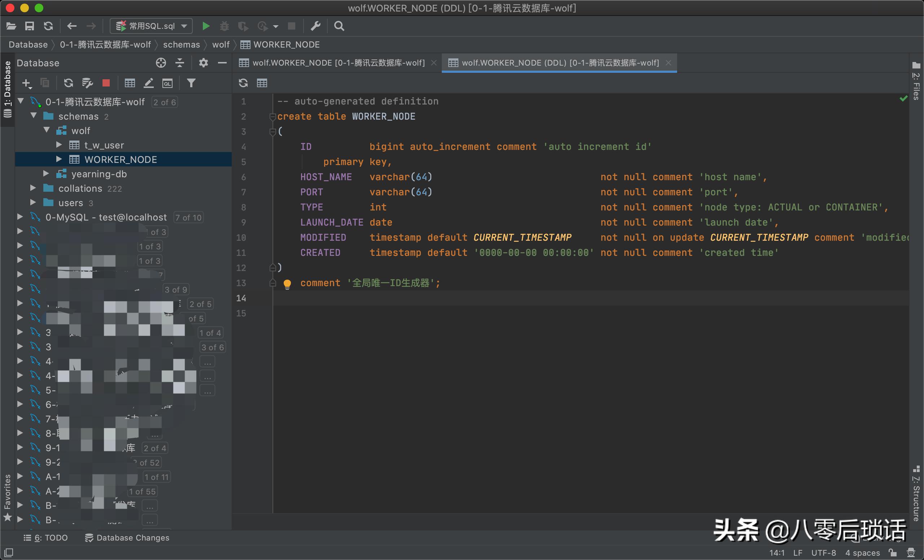Click the Refresh icon in DDL editor toolbar
The image size is (924, 560).
[x=243, y=83]
